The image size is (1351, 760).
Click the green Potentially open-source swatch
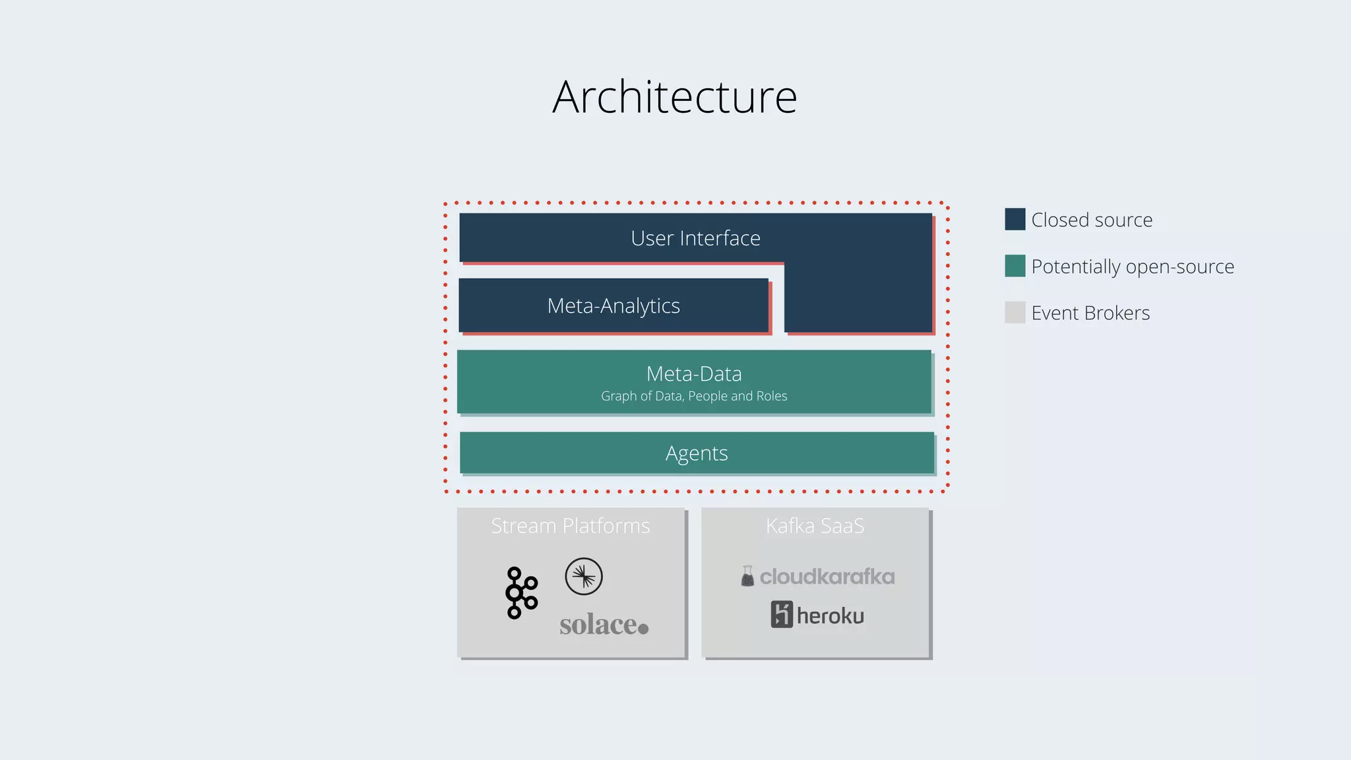[x=1015, y=266]
